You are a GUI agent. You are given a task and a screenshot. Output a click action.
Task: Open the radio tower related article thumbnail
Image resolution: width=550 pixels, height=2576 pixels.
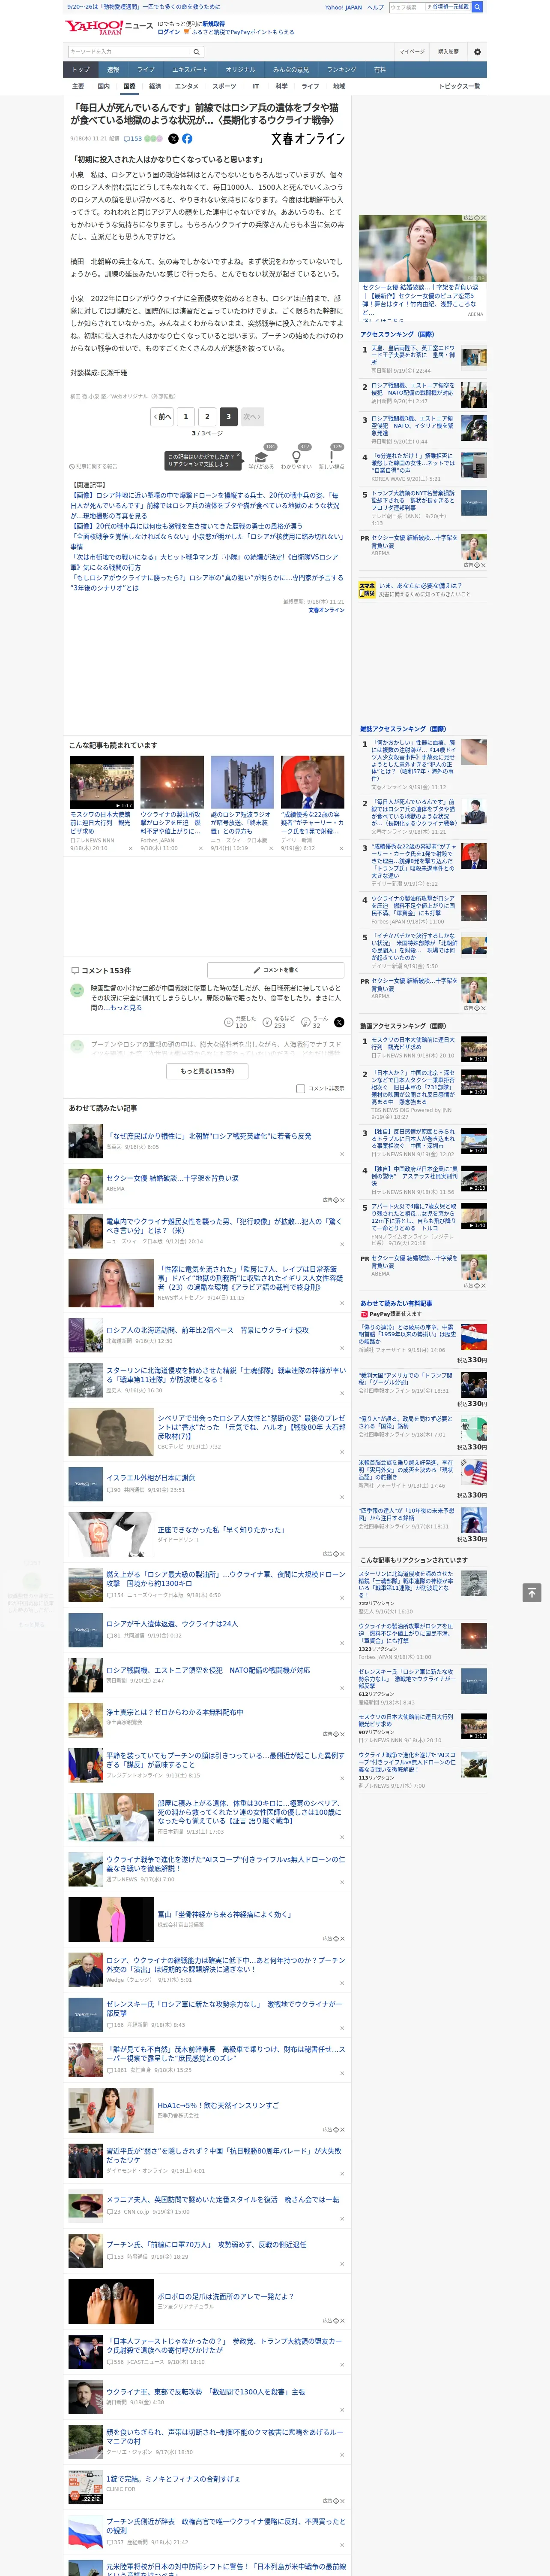click(242, 782)
